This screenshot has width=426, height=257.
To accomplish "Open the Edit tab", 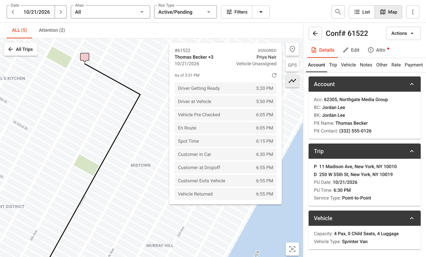I will tap(351, 50).
